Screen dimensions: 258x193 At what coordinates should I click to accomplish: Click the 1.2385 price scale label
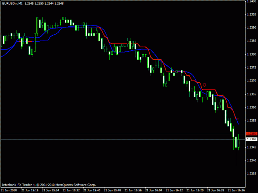(x=251, y=41)
